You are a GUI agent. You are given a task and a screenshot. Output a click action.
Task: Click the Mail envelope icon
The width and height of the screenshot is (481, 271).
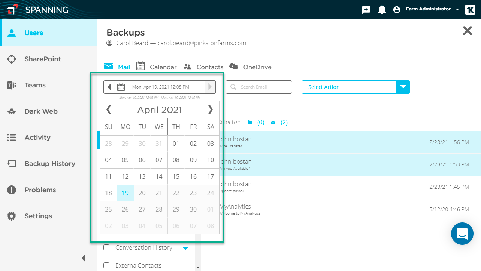pyautogui.click(x=109, y=66)
